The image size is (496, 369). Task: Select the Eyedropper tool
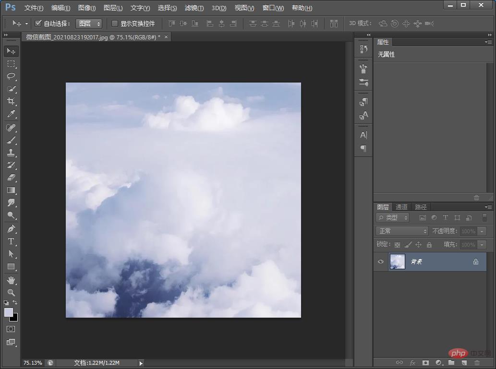click(11, 114)
